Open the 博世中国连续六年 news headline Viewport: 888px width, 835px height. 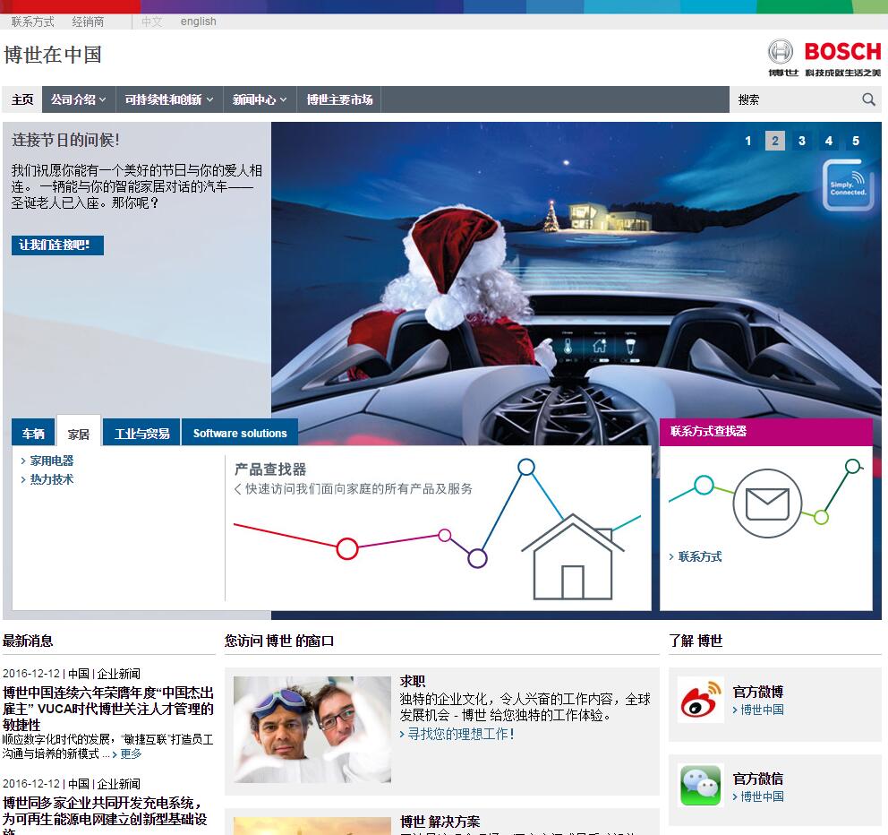[108, 709]
